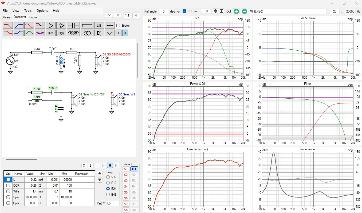The height and width of the screenshot is (213, 362).
Task: Increase SPL max with up arrow
Action: (215, 10)
